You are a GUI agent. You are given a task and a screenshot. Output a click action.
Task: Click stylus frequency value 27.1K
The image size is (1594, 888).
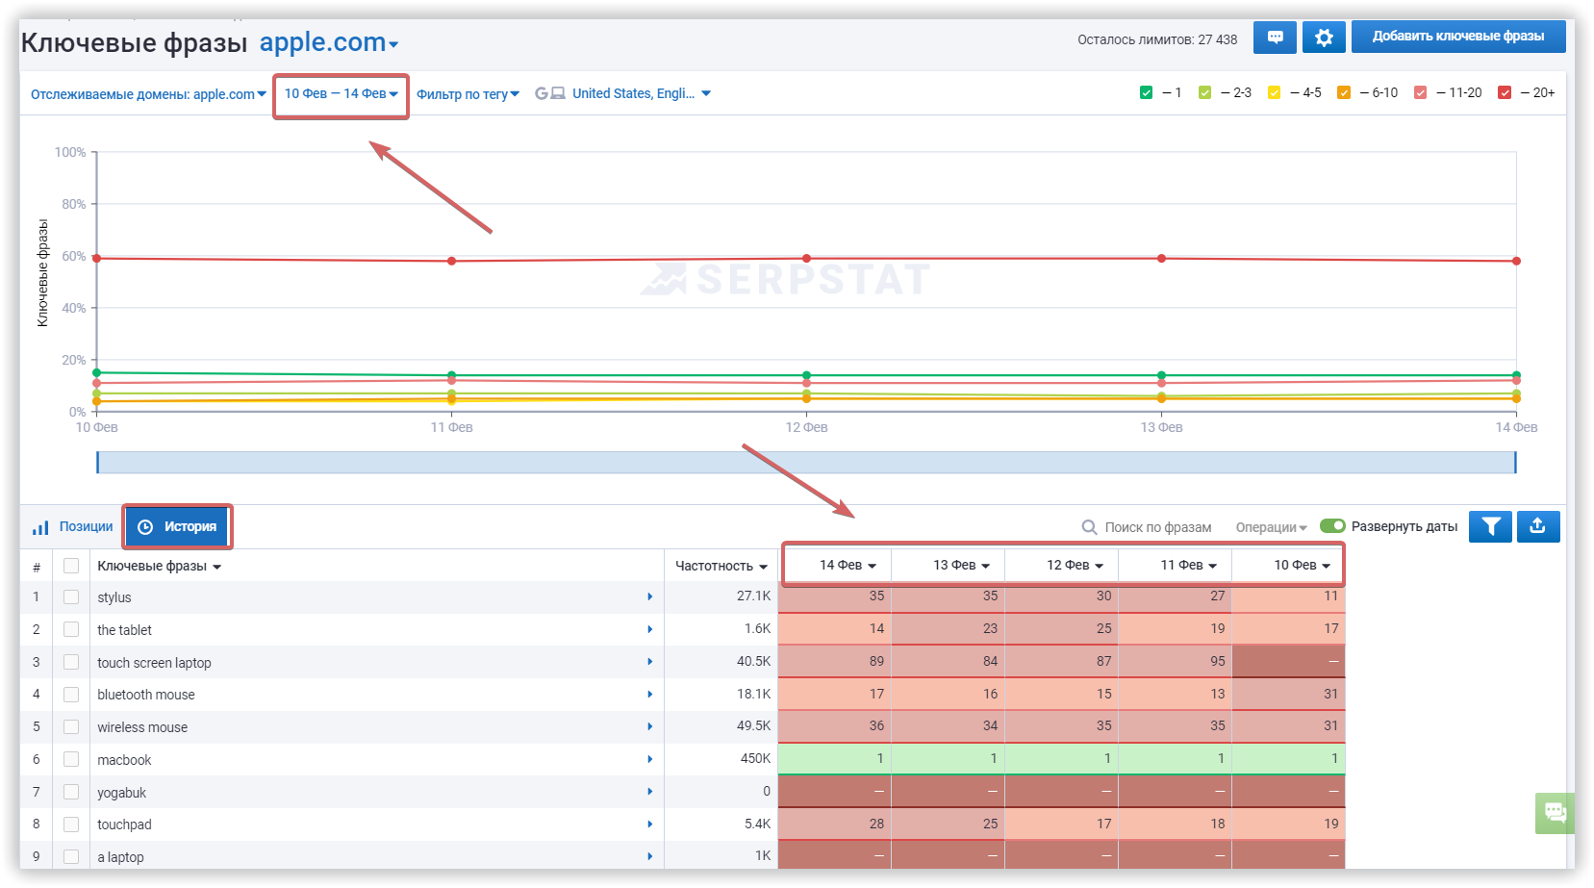point(753,596)
